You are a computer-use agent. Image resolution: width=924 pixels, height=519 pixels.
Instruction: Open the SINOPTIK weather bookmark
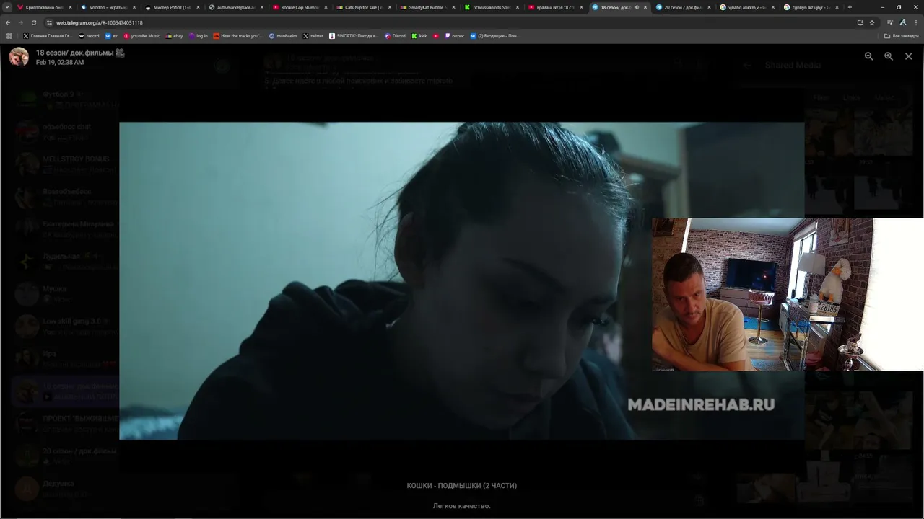(x=354, y=36)
